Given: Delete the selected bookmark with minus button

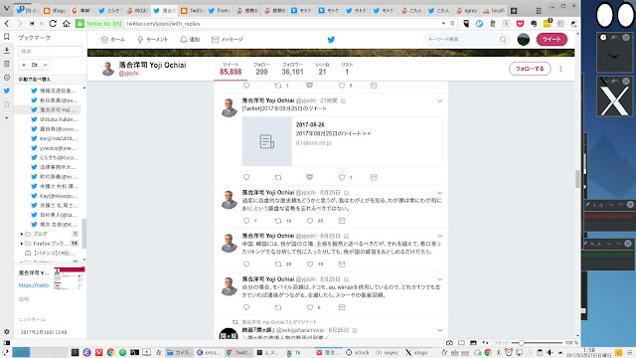Looking at the screenshot, I should point(45,65).
